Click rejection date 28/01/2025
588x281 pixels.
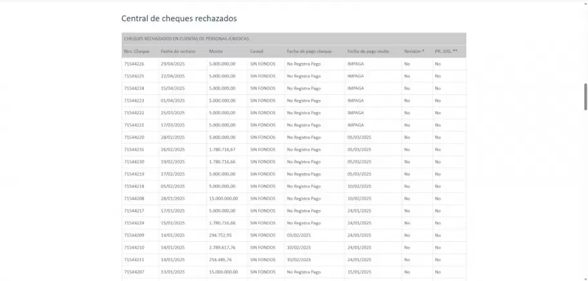tap(173, 199)
